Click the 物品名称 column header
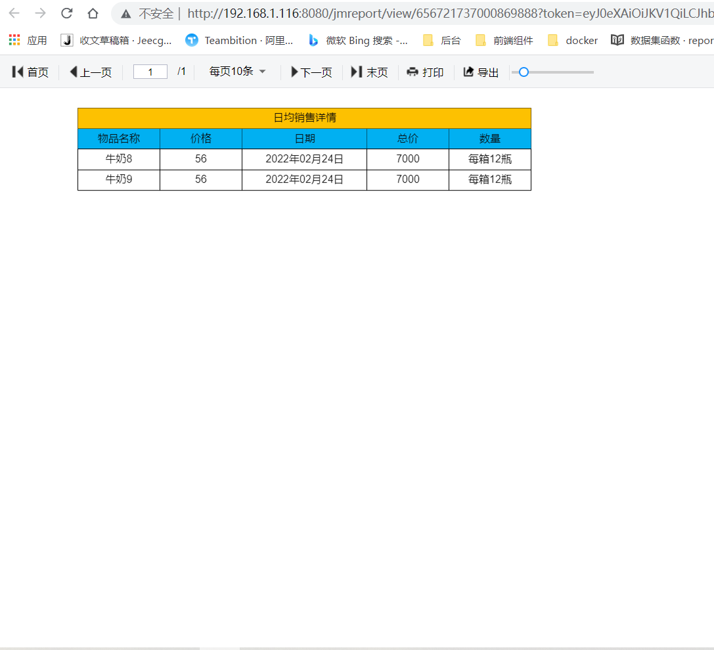The height and width of the screenshot is (650, 714). [x=119, y=139]
